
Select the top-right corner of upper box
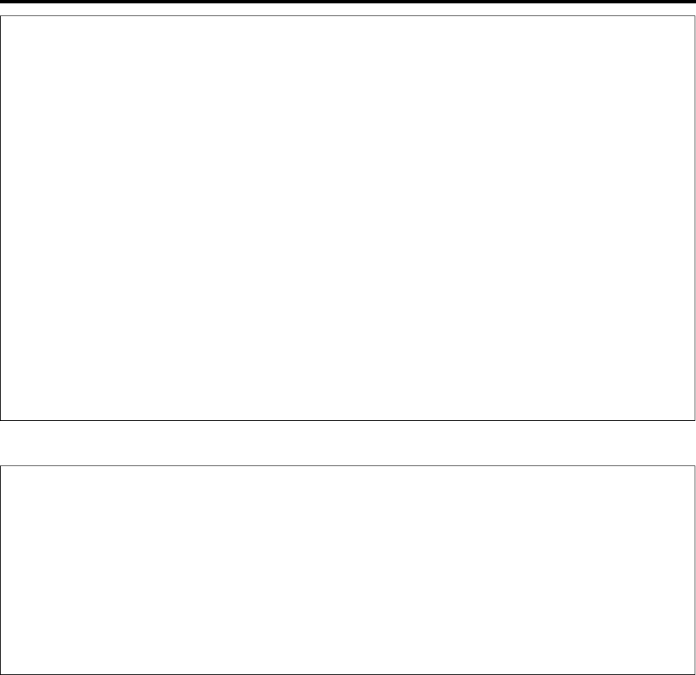[x=695, y=16]
